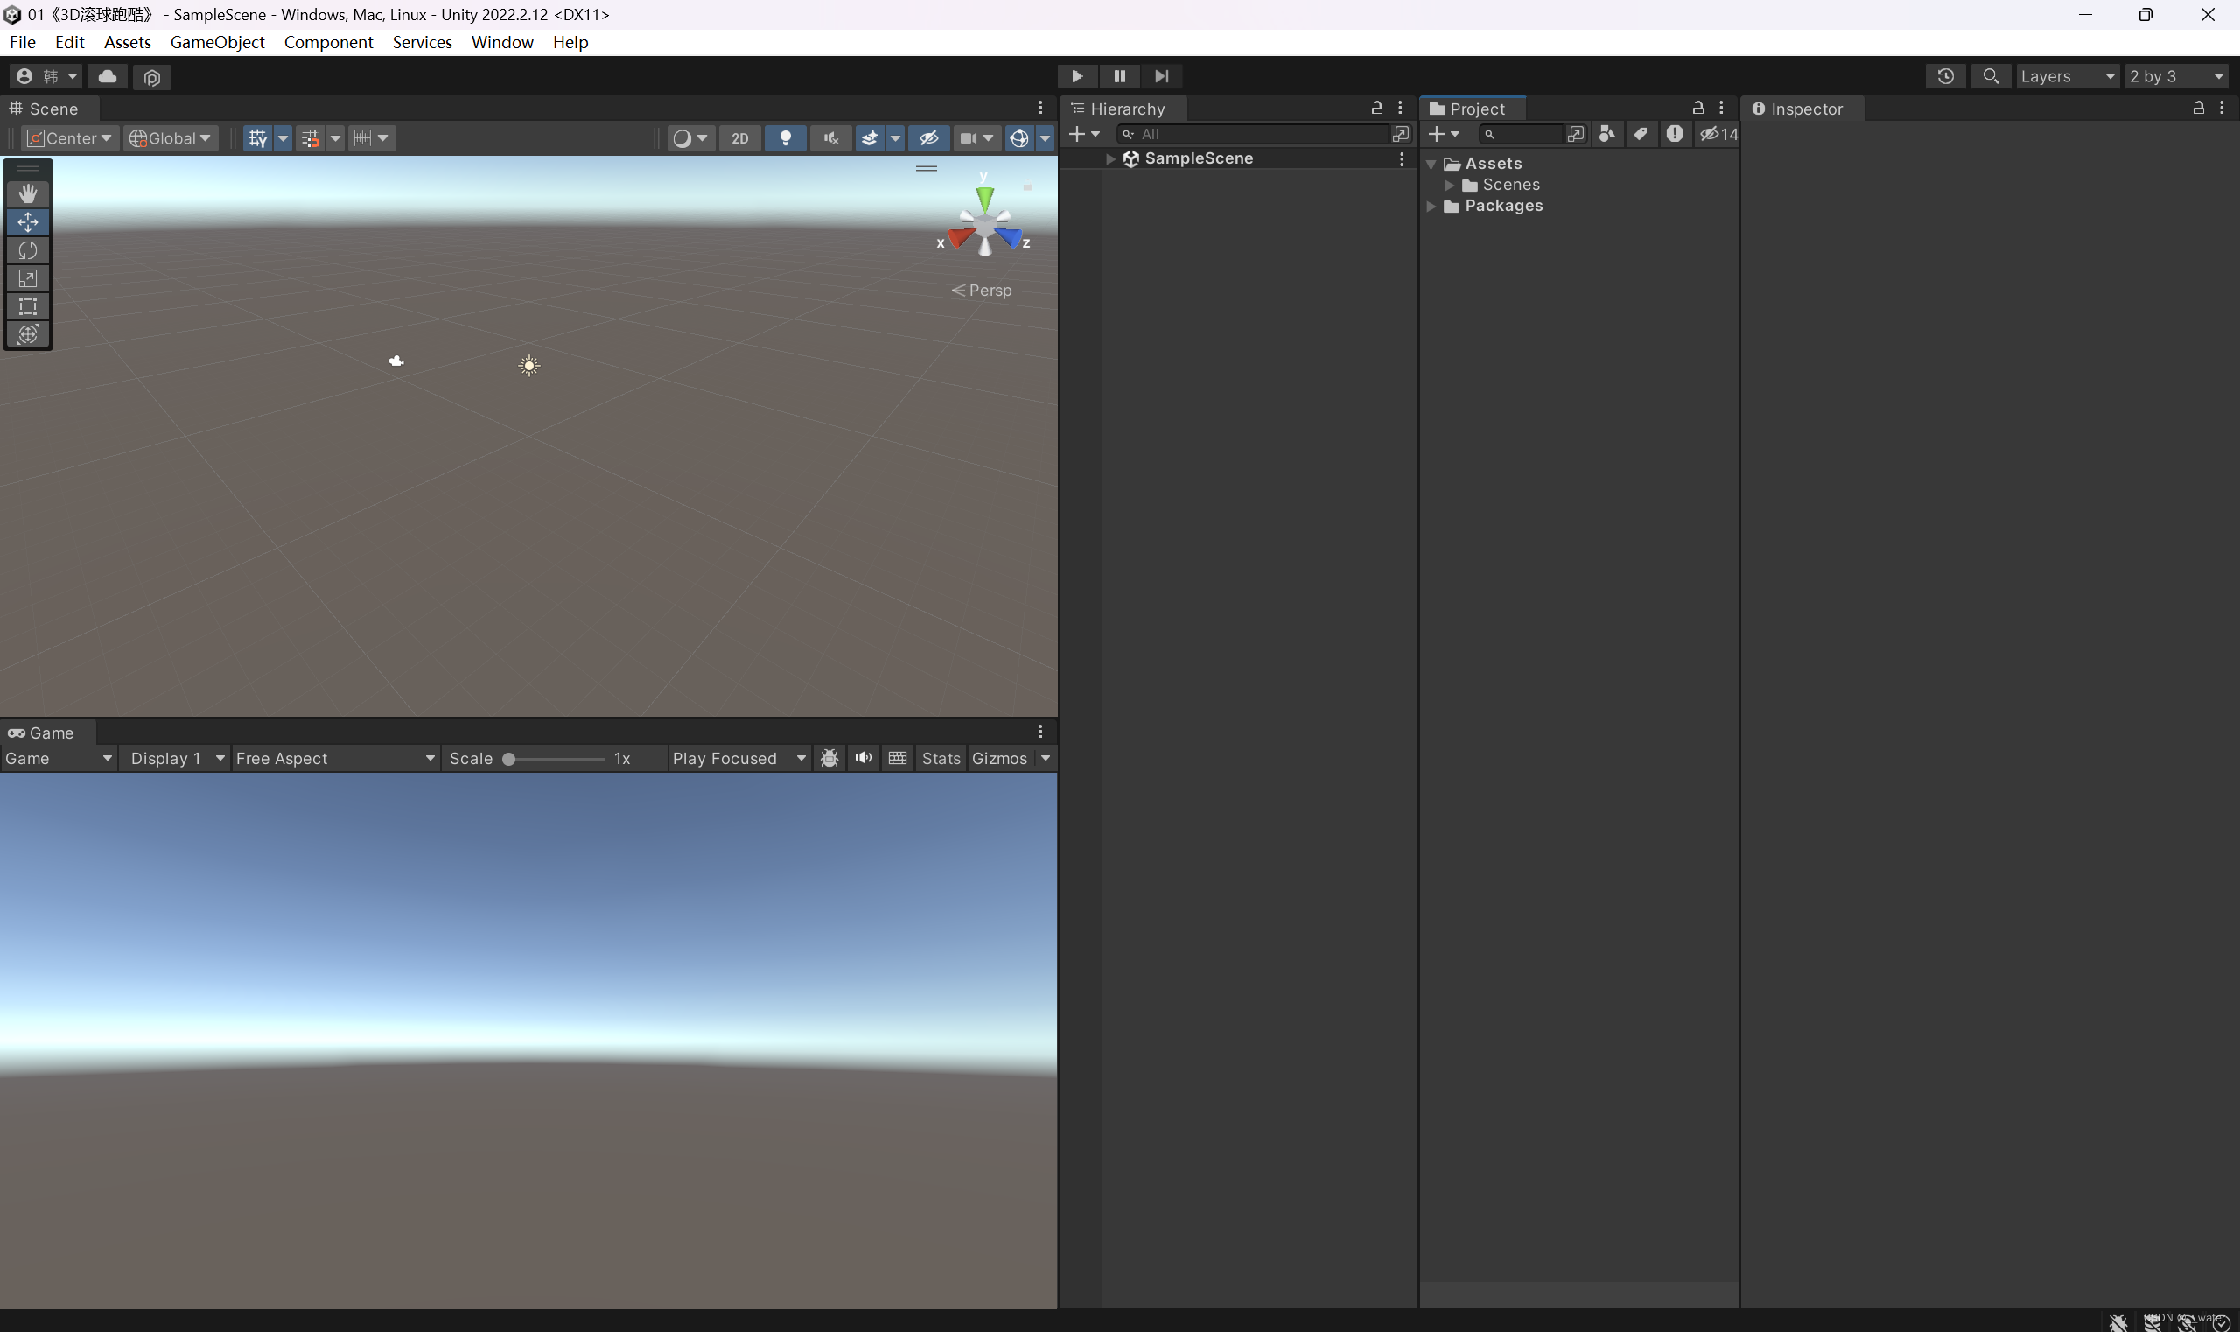
Task: Click the Hierarchy search field
Action: point(1256,135)
